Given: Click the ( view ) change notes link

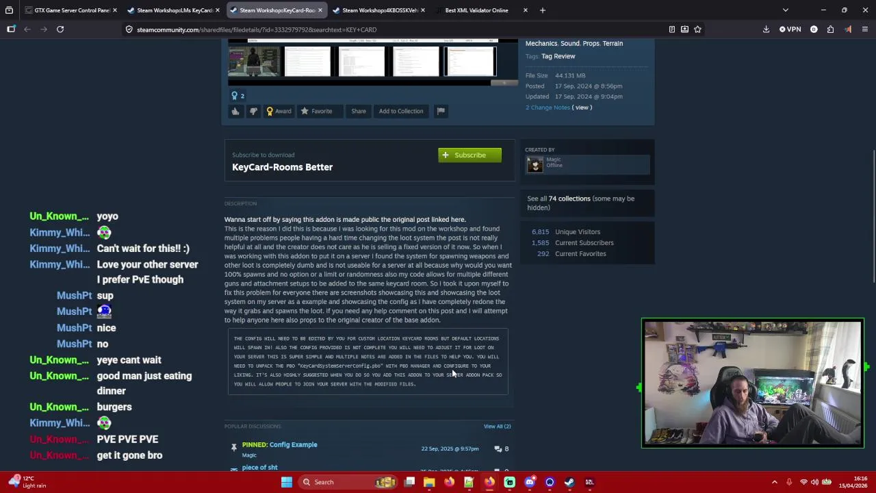Looking at the screenshot, I should 582,108.
